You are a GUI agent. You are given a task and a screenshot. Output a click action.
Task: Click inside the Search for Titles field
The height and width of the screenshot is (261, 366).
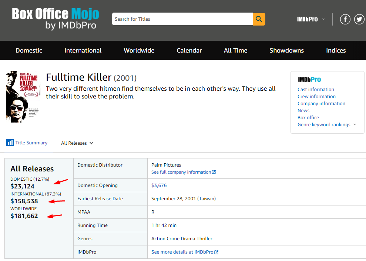point(182,19)
